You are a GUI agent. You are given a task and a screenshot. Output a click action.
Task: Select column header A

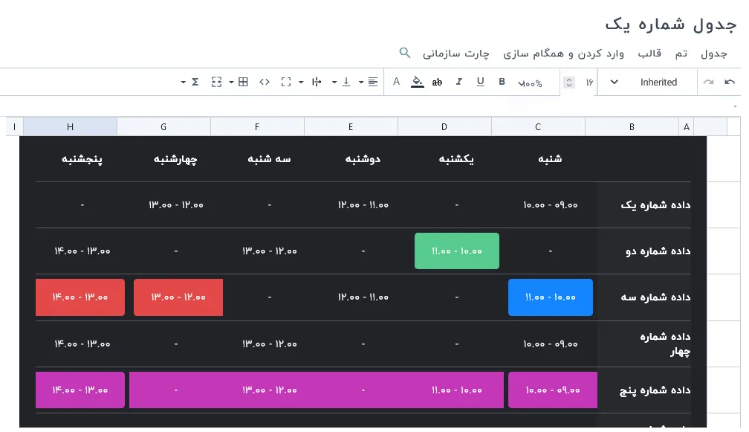click(687, 126)
